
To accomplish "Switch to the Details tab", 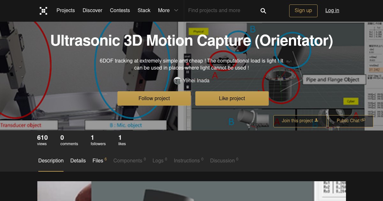I will coord(78,161).
